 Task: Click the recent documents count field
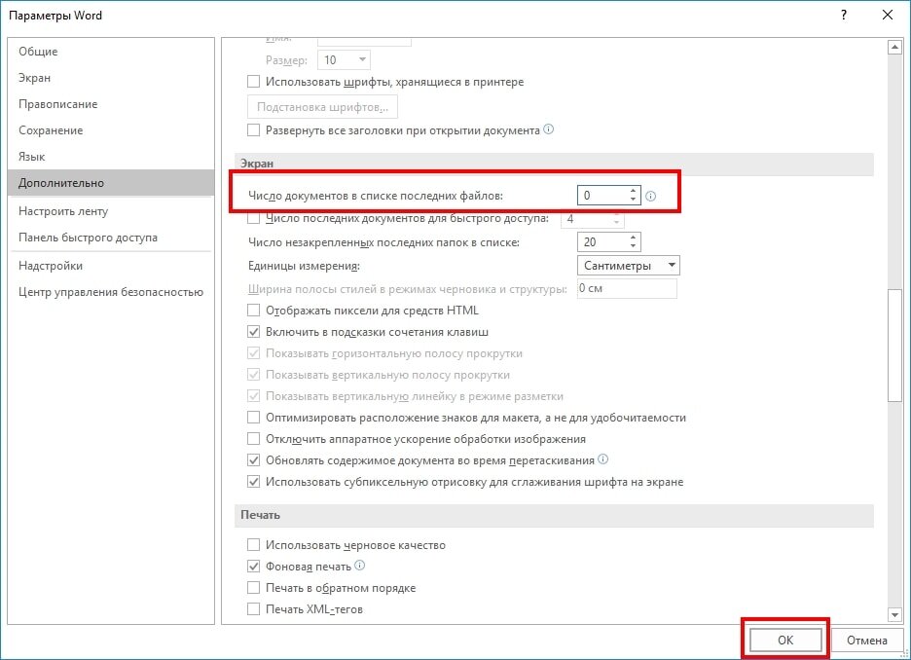tap(601, 196)
